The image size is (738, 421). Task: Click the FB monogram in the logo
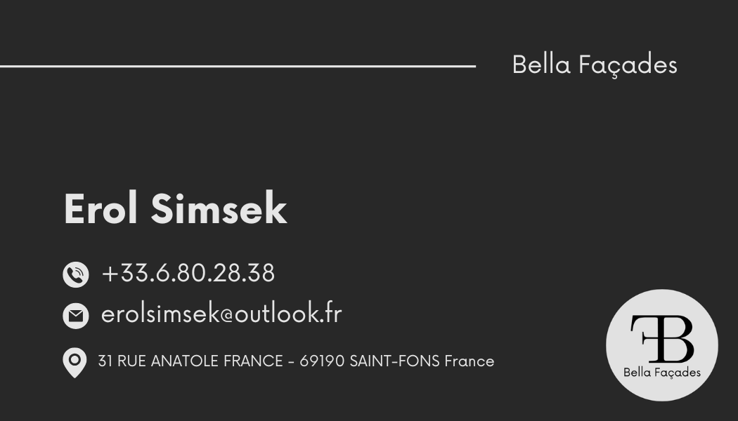pyautogui.click(x=661, y=338)
